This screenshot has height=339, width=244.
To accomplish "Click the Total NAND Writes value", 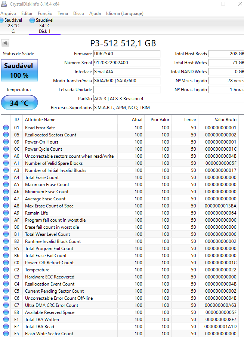I will (x=226, y=72).
